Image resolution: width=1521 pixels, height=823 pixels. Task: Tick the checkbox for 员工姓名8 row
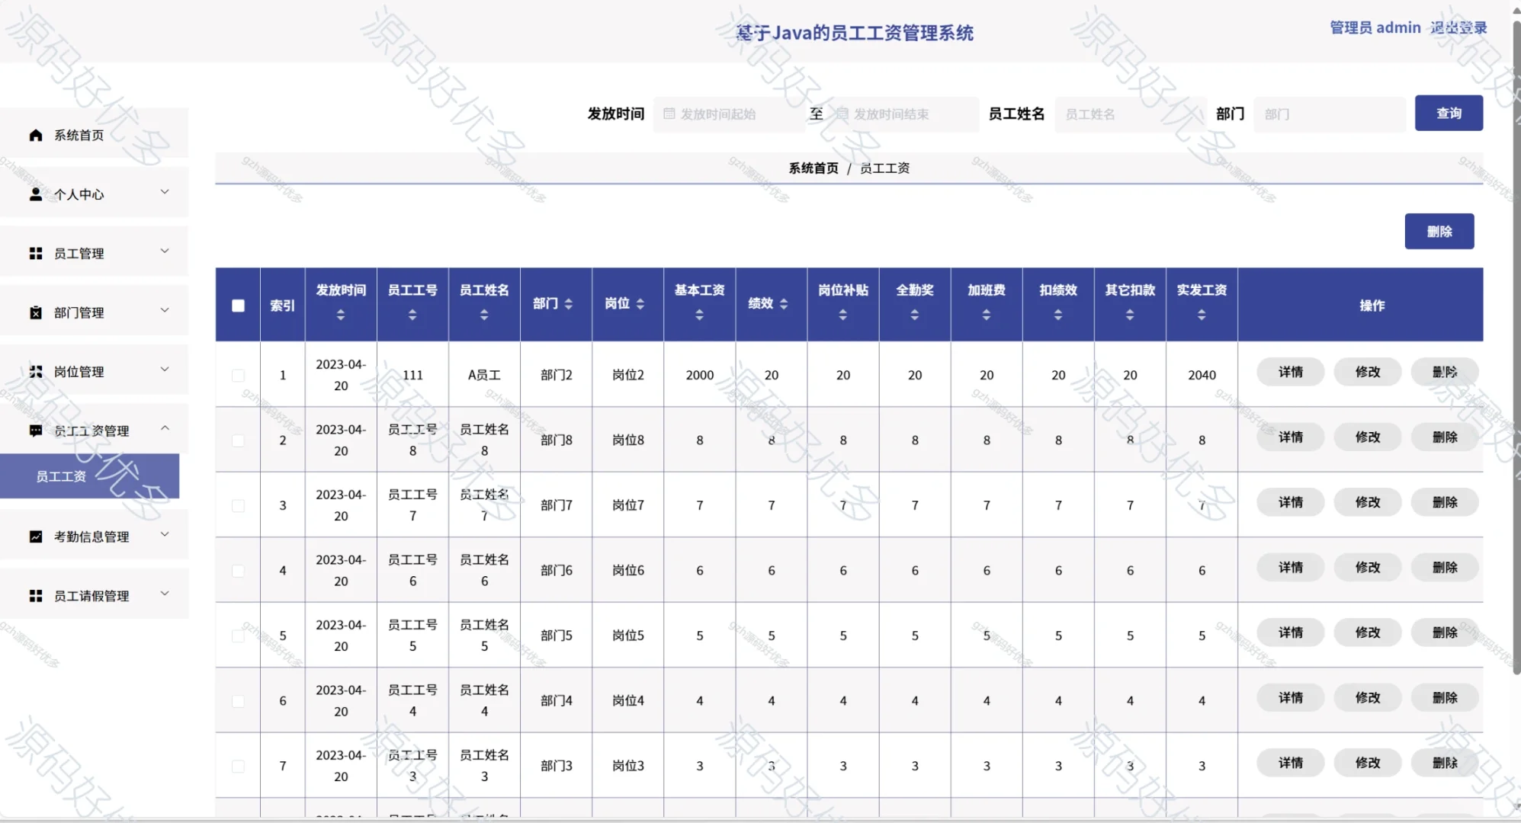tap(238, 440)
